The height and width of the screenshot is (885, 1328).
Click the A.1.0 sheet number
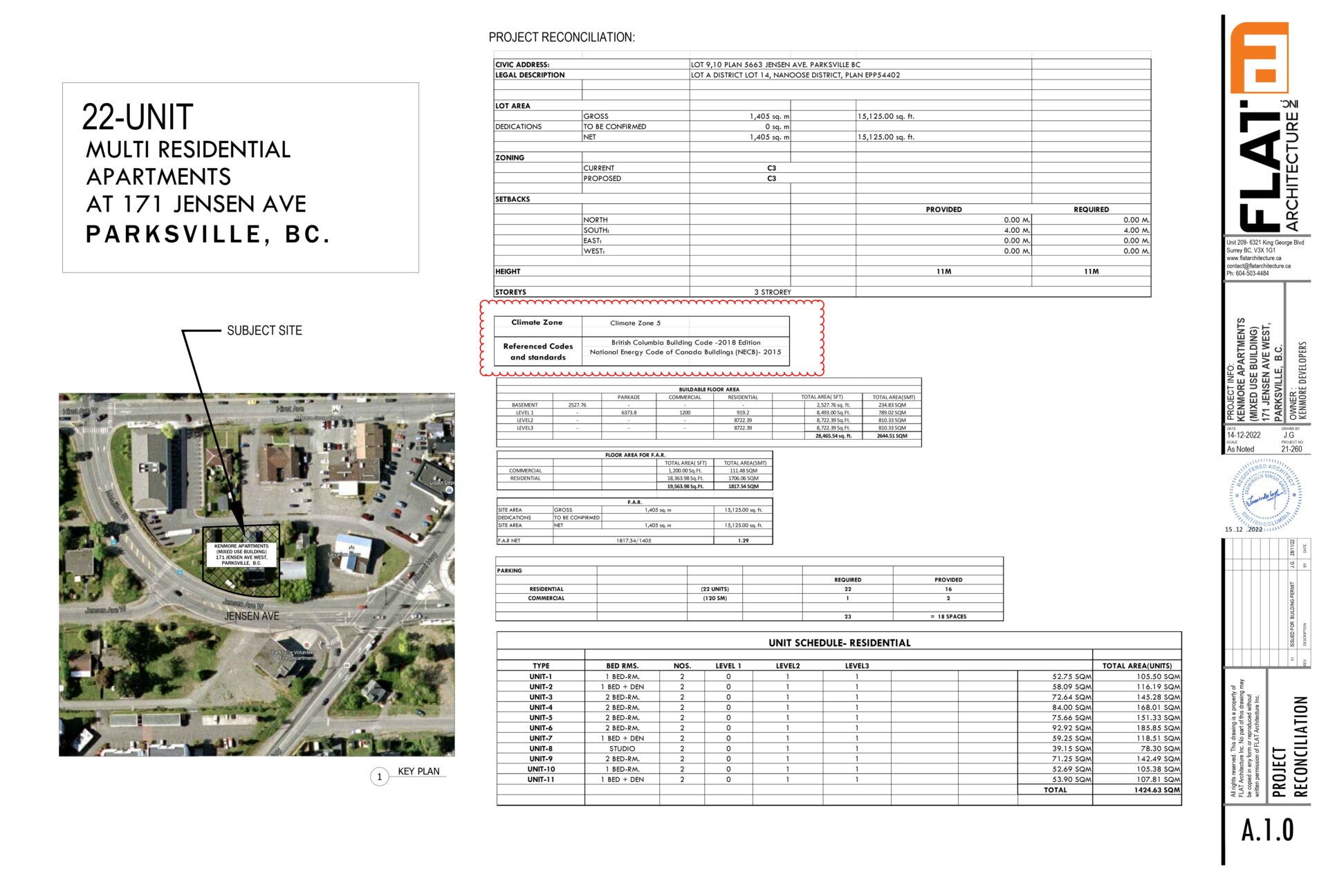point(1267,830)
